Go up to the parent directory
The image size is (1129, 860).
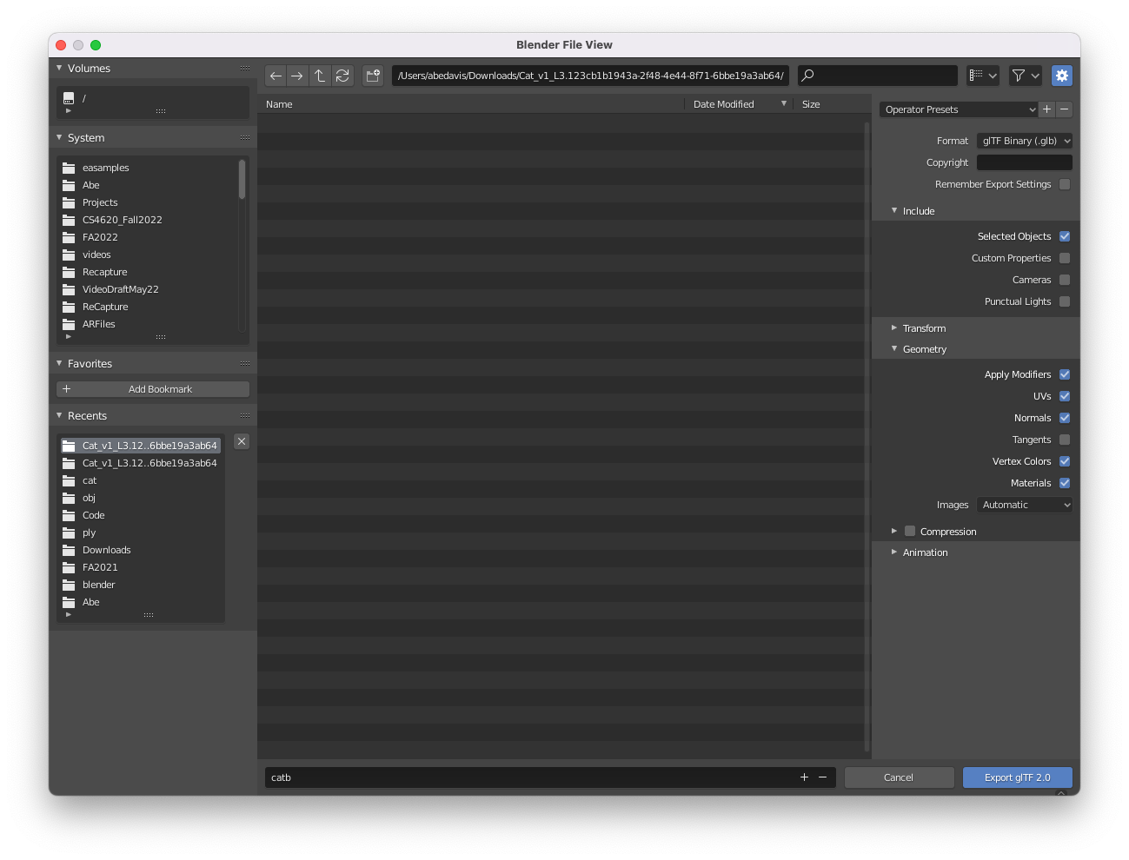[x=320, y=76]
